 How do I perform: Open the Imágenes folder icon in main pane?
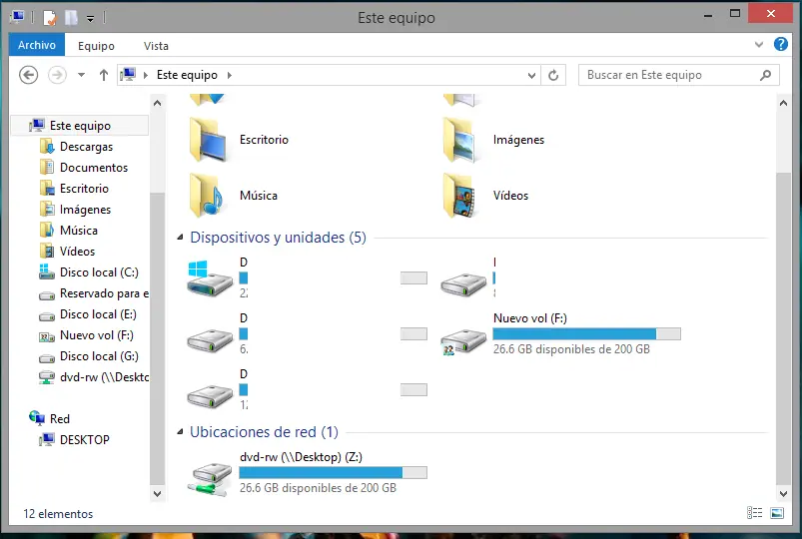(x=460, y=140)
